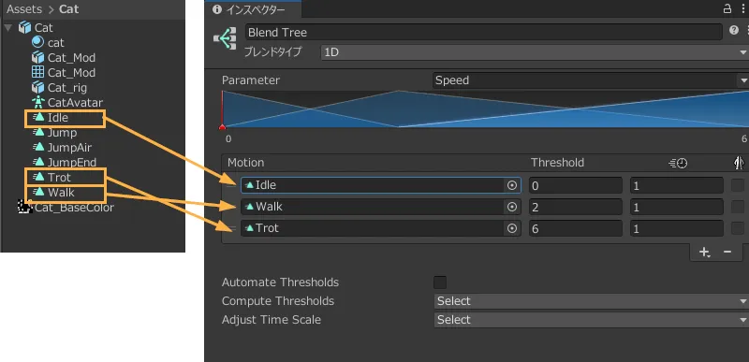Click the inspector lock icon
The height and width of the screenshot is (362, 749).
pos(727,8)
